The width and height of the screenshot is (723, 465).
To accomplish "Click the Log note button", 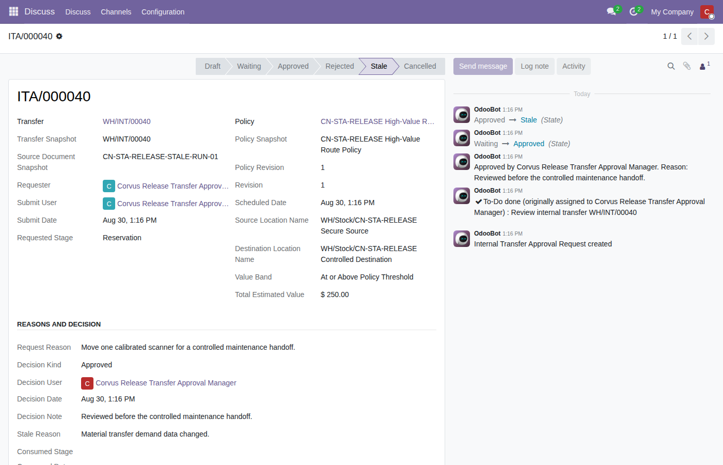I will click(535, 66).
